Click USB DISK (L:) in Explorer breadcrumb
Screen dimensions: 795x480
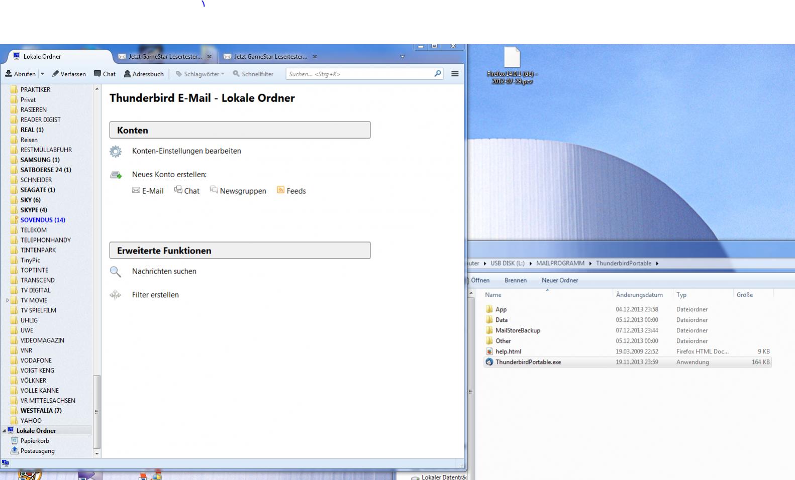(508, 263)
